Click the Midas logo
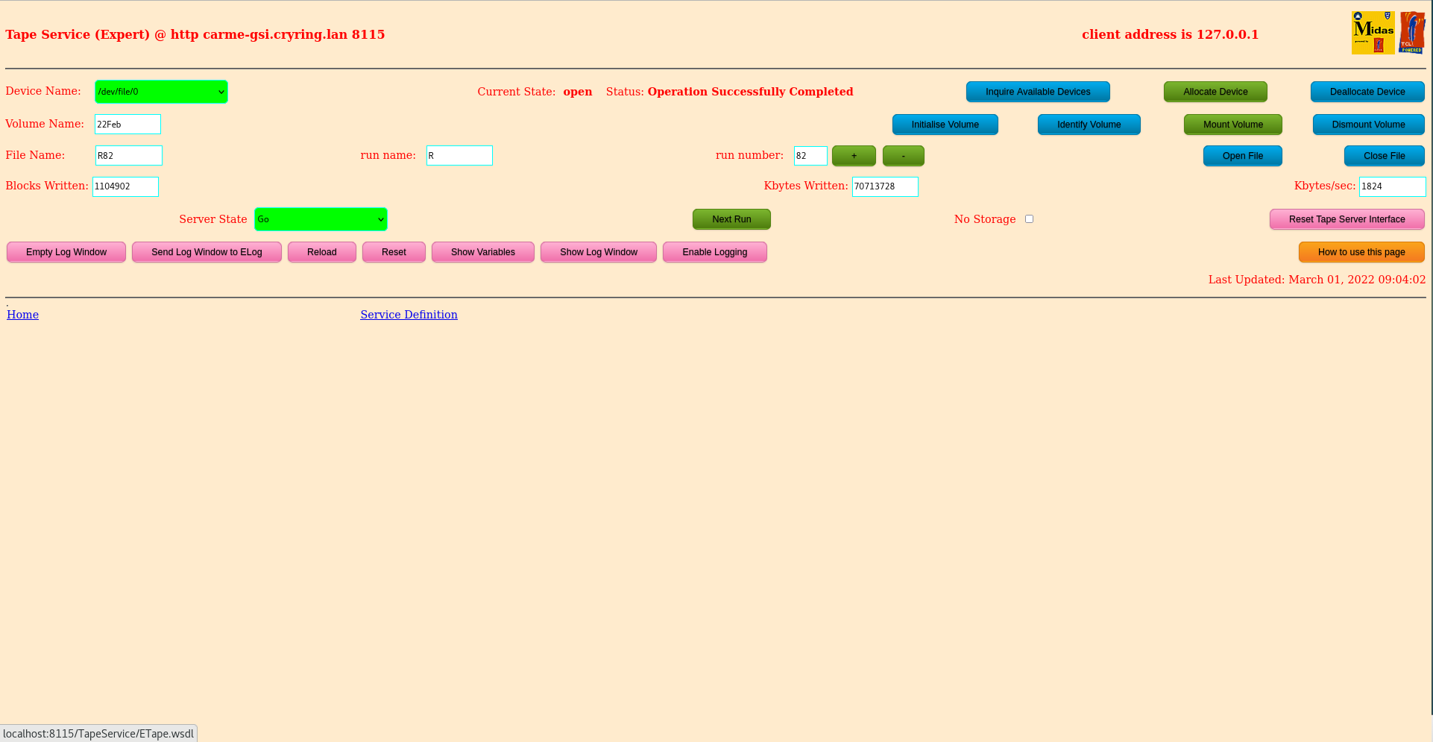 pos(1373,32)
